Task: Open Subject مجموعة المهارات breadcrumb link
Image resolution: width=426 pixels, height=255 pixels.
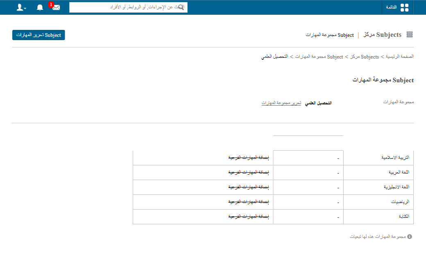Action: 319,57
